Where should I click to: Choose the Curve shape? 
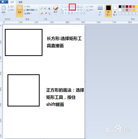[66, 7]
